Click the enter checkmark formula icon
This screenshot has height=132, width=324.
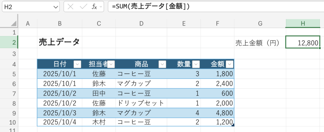[x=83, y=7]
